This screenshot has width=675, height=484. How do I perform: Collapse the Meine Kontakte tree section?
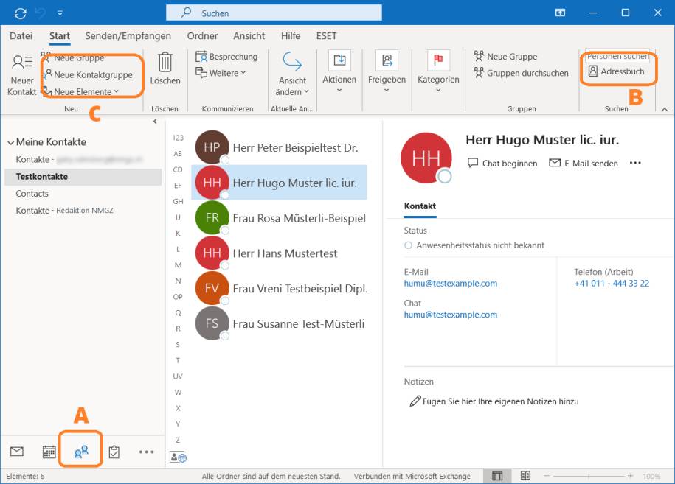[x=10, y=143]
